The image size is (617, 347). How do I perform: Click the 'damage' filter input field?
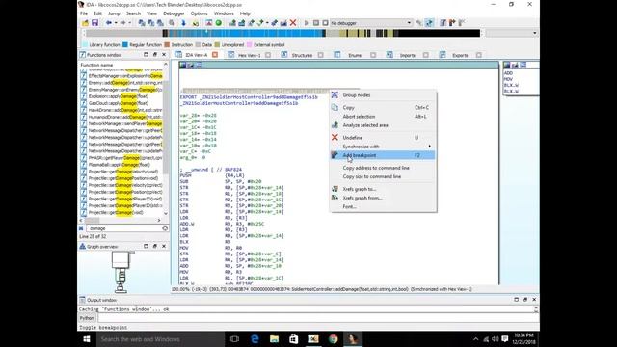pos(123,228)
